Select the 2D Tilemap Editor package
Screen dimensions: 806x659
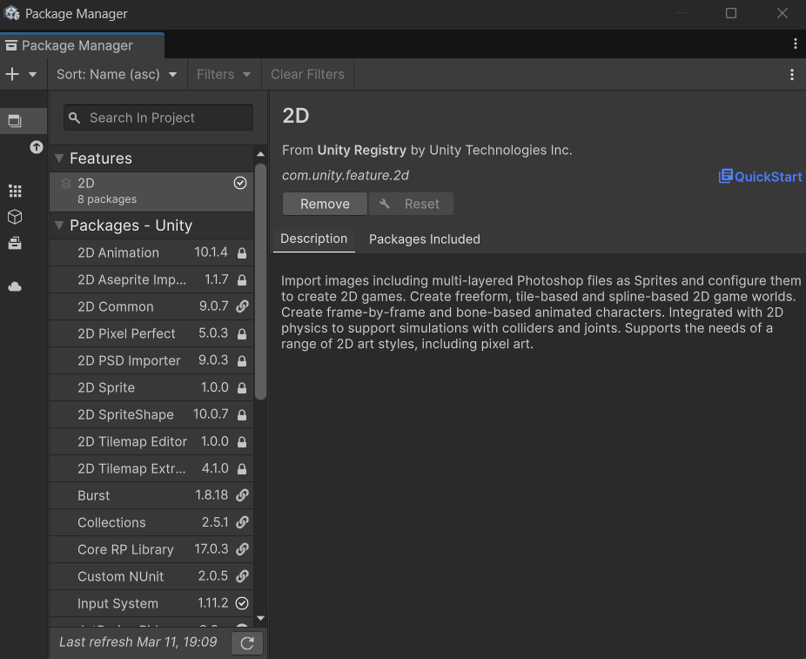(151, 441)
